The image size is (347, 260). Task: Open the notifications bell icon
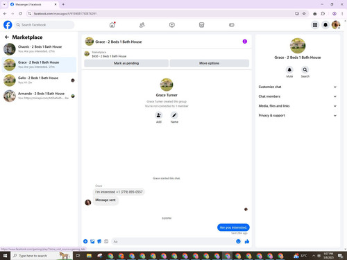pyautogui.click(x=325, y=25)
